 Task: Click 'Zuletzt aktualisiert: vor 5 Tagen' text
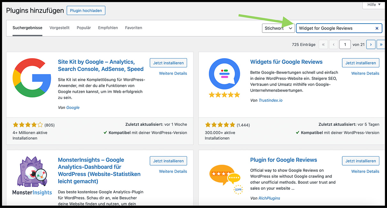tap(349, 125)
